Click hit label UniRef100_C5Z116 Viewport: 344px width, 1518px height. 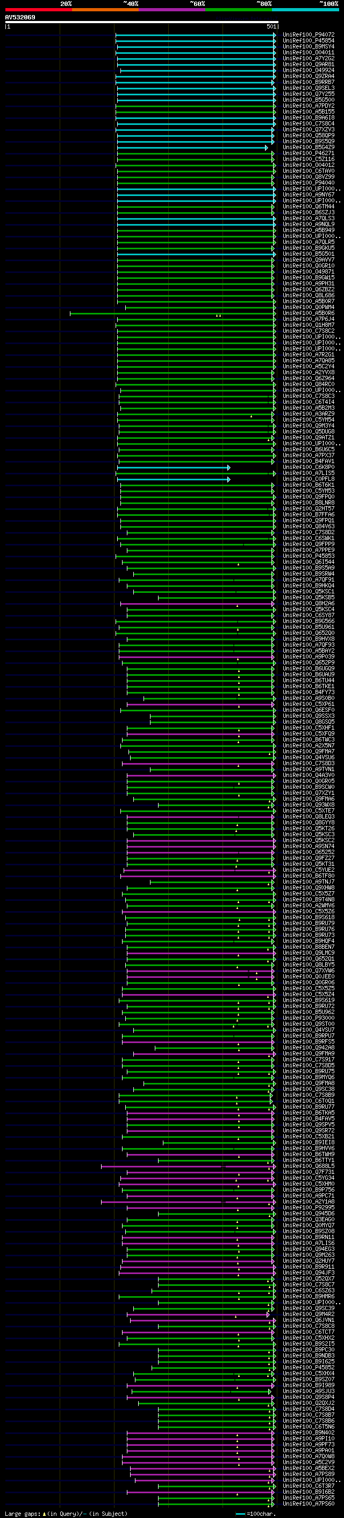click(309, 159)
